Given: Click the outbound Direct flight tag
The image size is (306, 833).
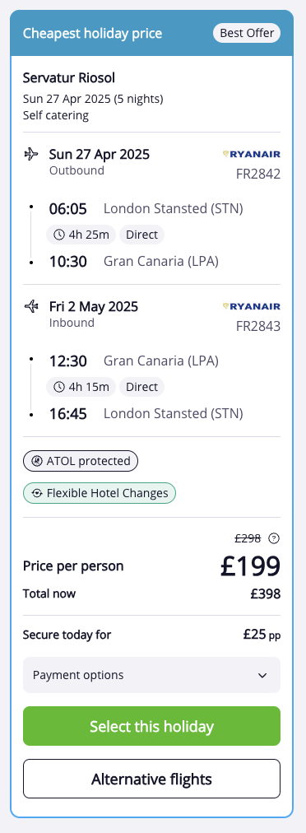Looking at the screenshot, I should (x=141, y=235).
